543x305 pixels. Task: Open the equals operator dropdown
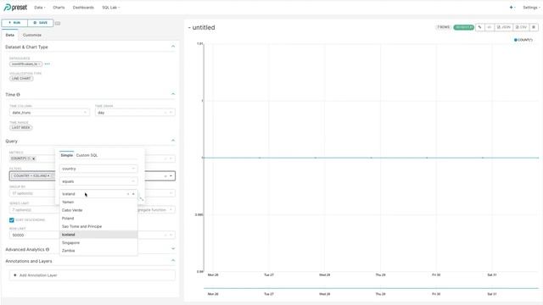[x=98, y=181]
